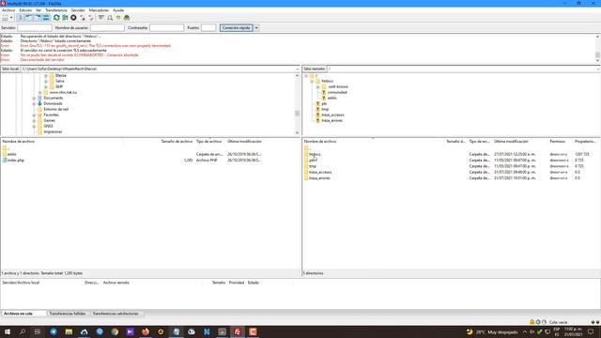Select the Salva folder in local tree

tap(60, 82)
